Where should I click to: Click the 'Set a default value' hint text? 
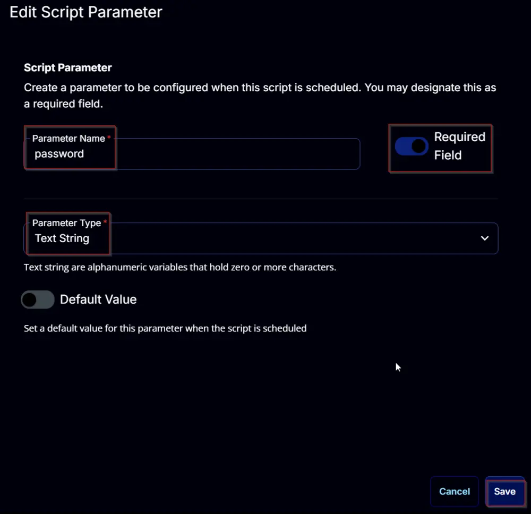point(165,329)
